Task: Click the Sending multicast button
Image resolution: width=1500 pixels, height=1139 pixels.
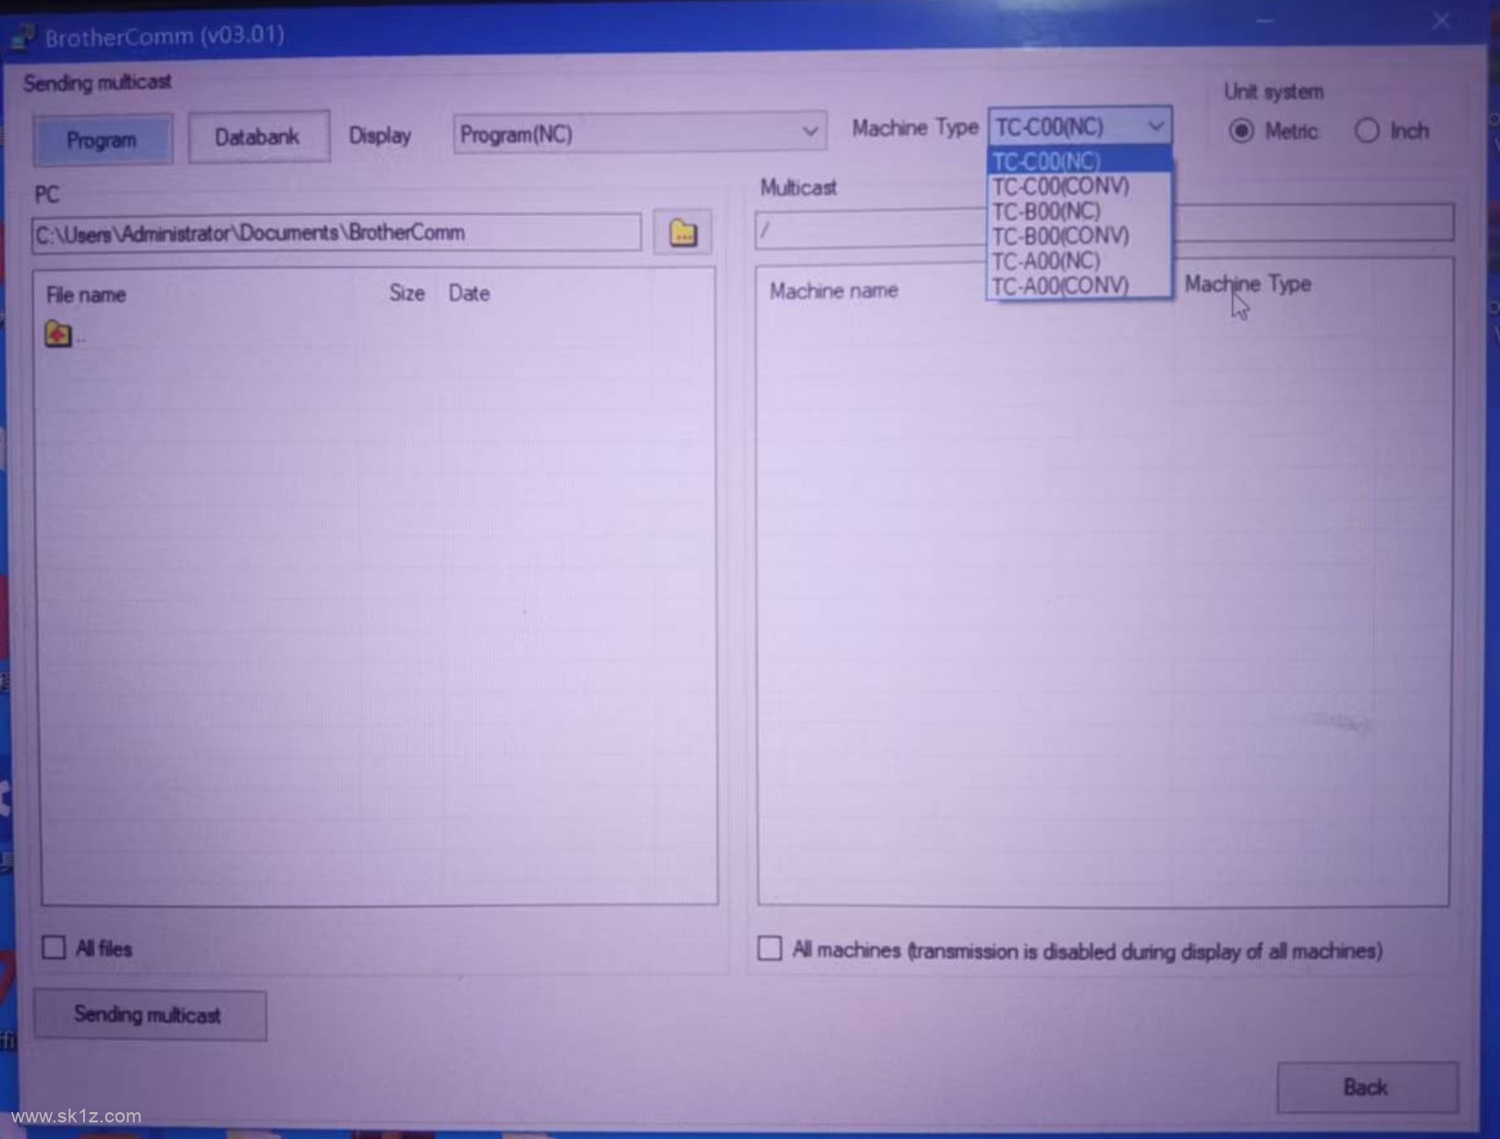Action: (x=150, y=1015)
